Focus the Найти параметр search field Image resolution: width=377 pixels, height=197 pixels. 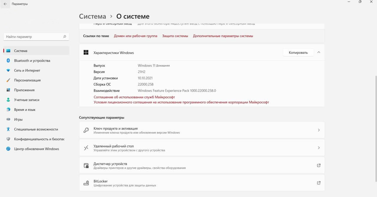(x=36, y=37)
